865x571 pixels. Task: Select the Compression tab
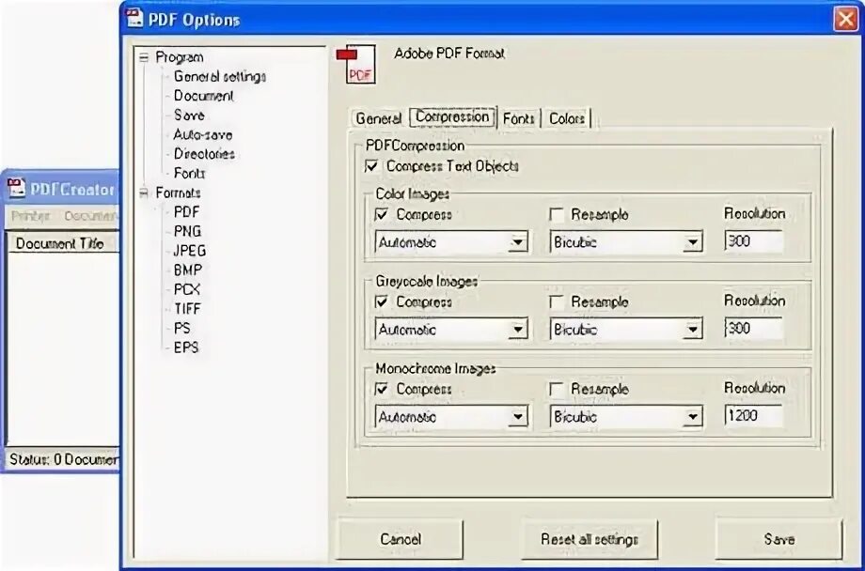click(452, 116)
